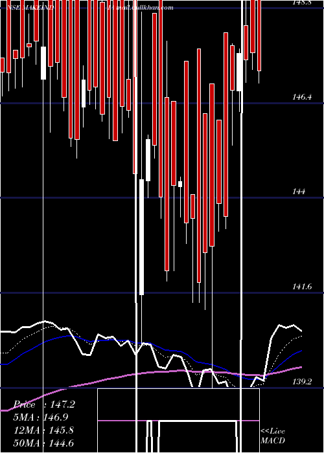The image size is (324, 453).
Task: Click the <<Live MACD label
Action: [273, 436]
